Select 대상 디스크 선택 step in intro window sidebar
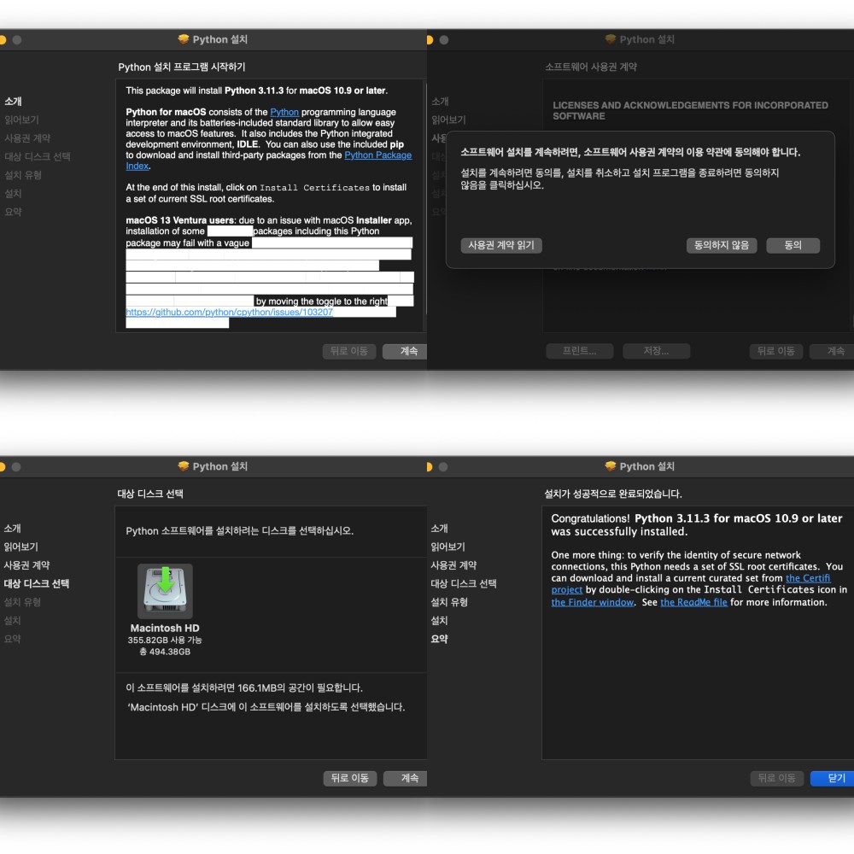The height and width of the screenshot is (854, 854). pyautogui.click(x=38, y=157)
